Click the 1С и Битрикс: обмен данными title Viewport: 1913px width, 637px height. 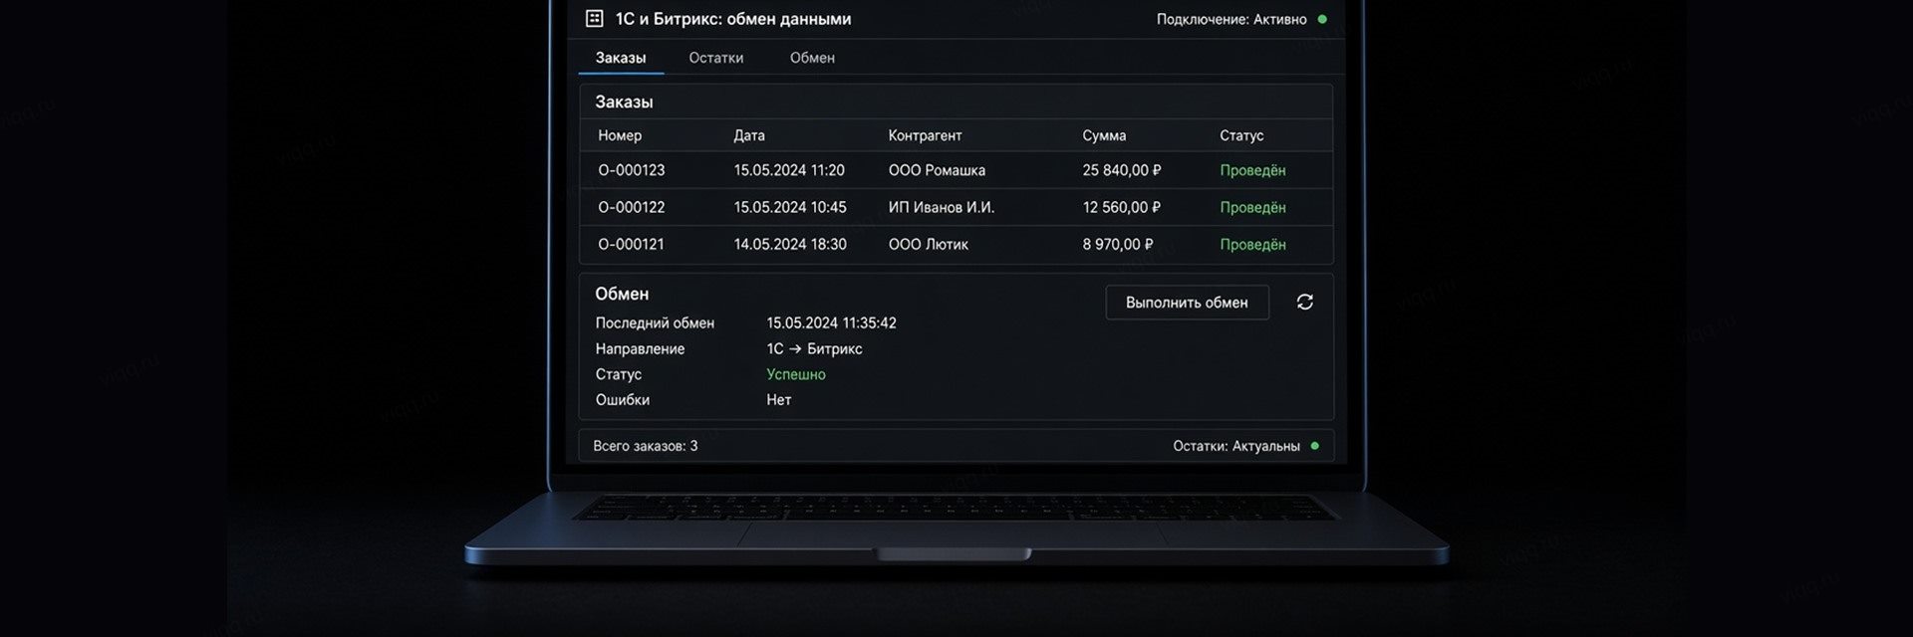pyautogui.click(x=732, y=19)
